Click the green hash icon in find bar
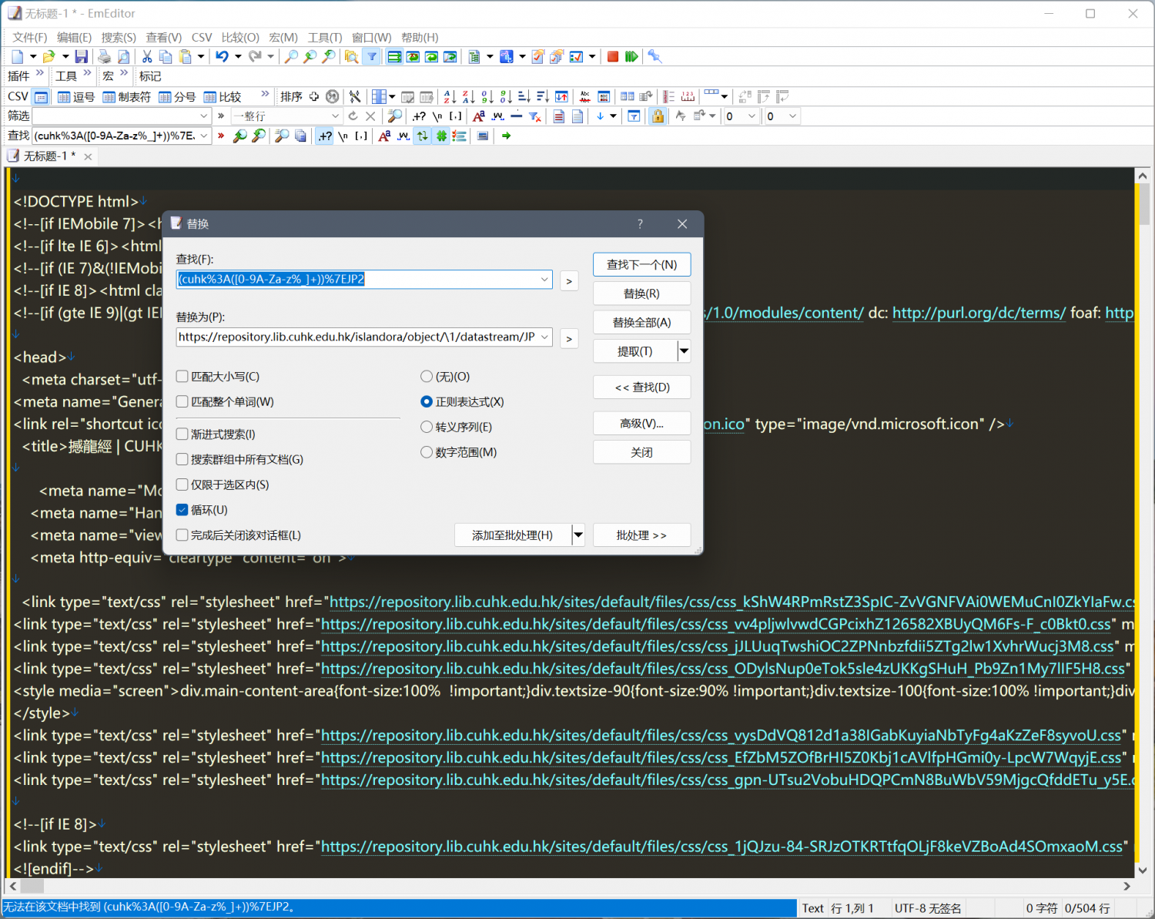 coord(441,136)
